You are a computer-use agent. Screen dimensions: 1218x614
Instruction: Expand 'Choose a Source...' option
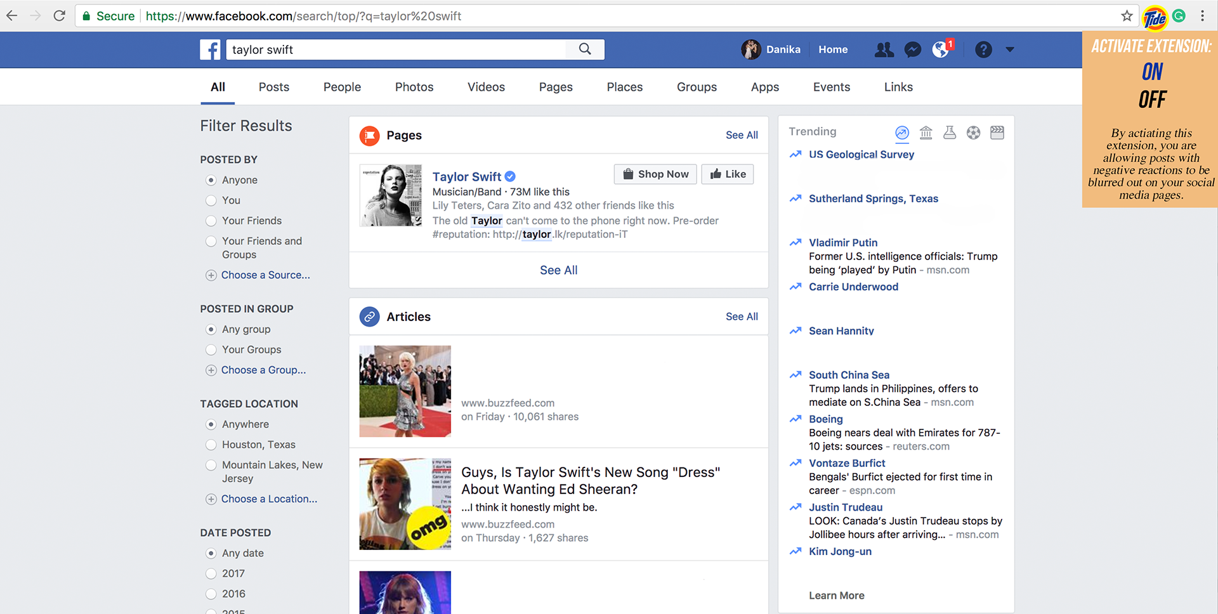(x=265, y=275)
